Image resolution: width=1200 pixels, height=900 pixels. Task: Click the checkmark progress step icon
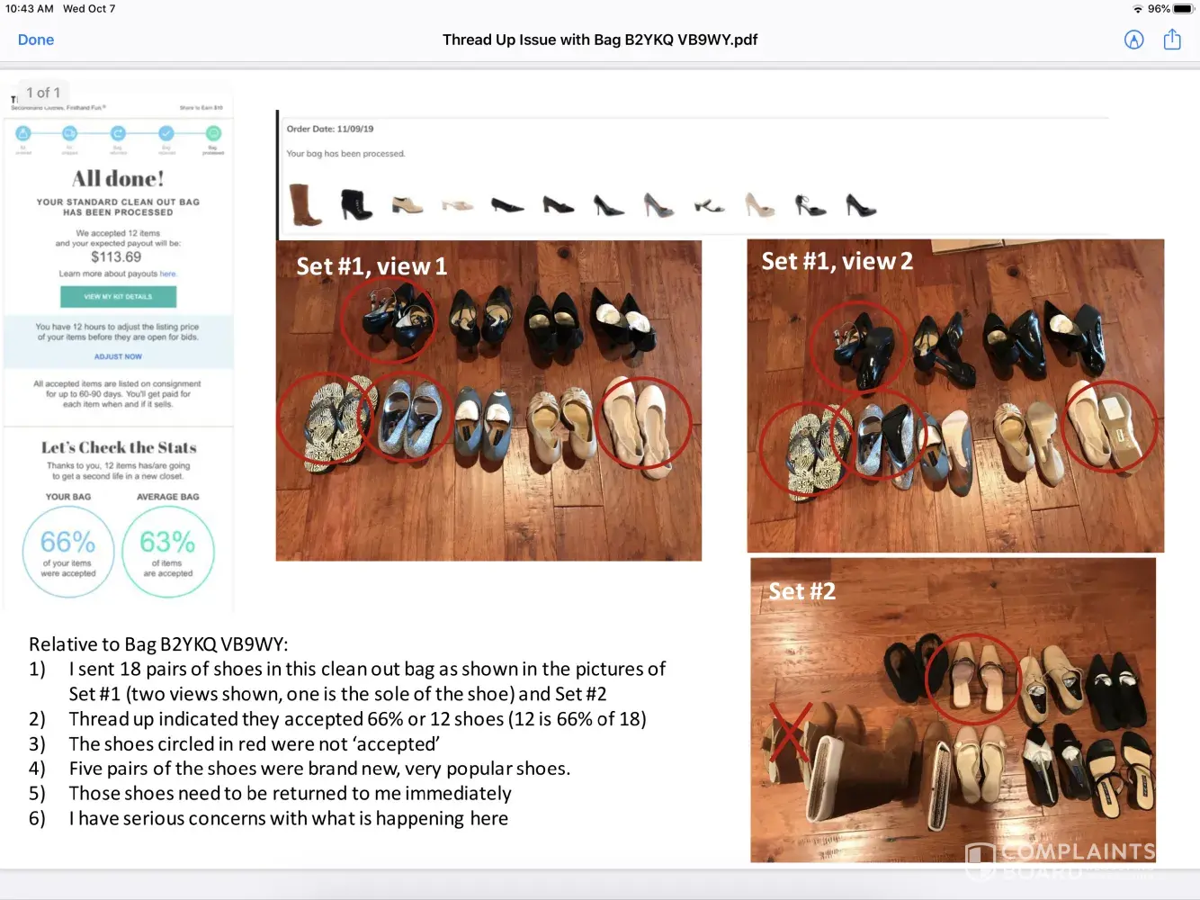[x=166, y=133]
